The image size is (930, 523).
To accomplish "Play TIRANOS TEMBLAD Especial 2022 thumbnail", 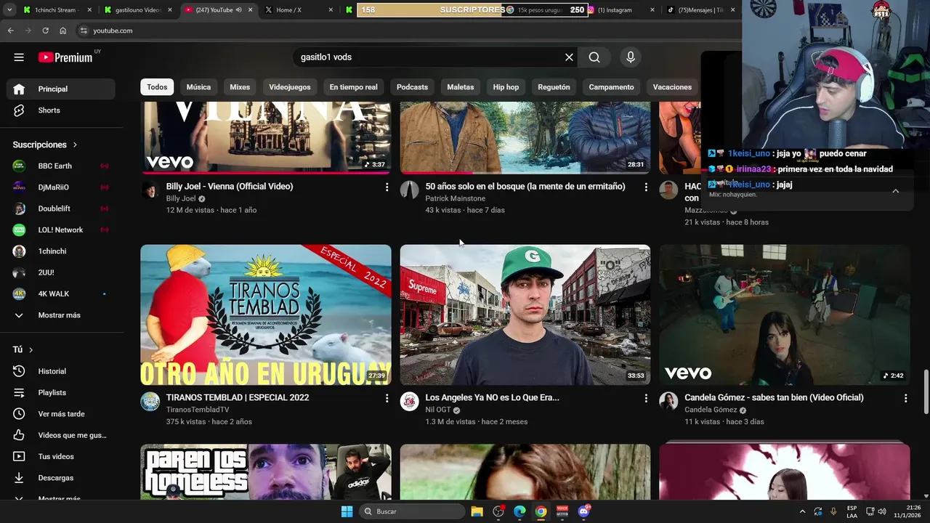I will tap(266, 315).
